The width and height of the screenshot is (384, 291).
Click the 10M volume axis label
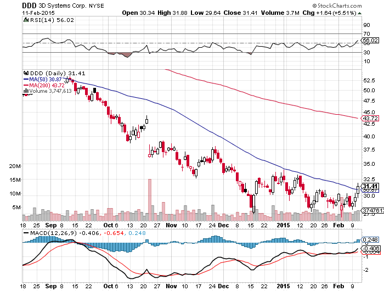[x=15, y=193]
